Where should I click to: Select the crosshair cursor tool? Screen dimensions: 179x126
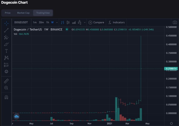(x=6, y=24)
